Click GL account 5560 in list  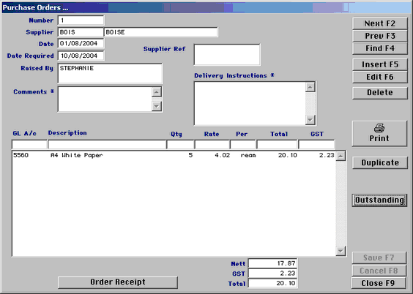(x=21, y=155)
